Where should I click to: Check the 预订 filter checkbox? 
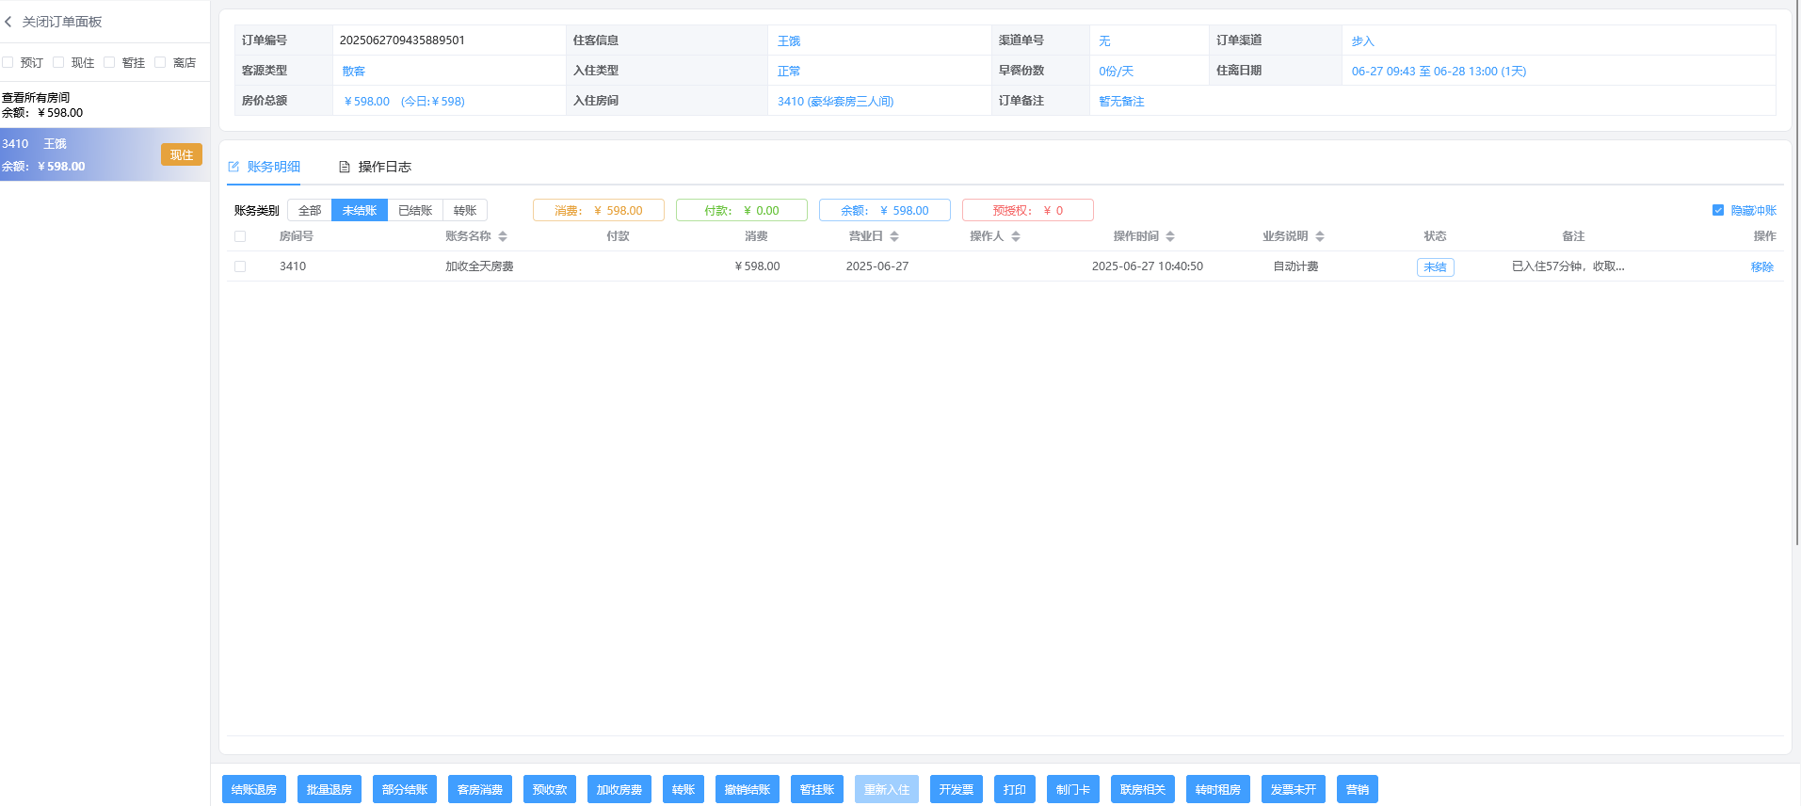pos(8,62)
